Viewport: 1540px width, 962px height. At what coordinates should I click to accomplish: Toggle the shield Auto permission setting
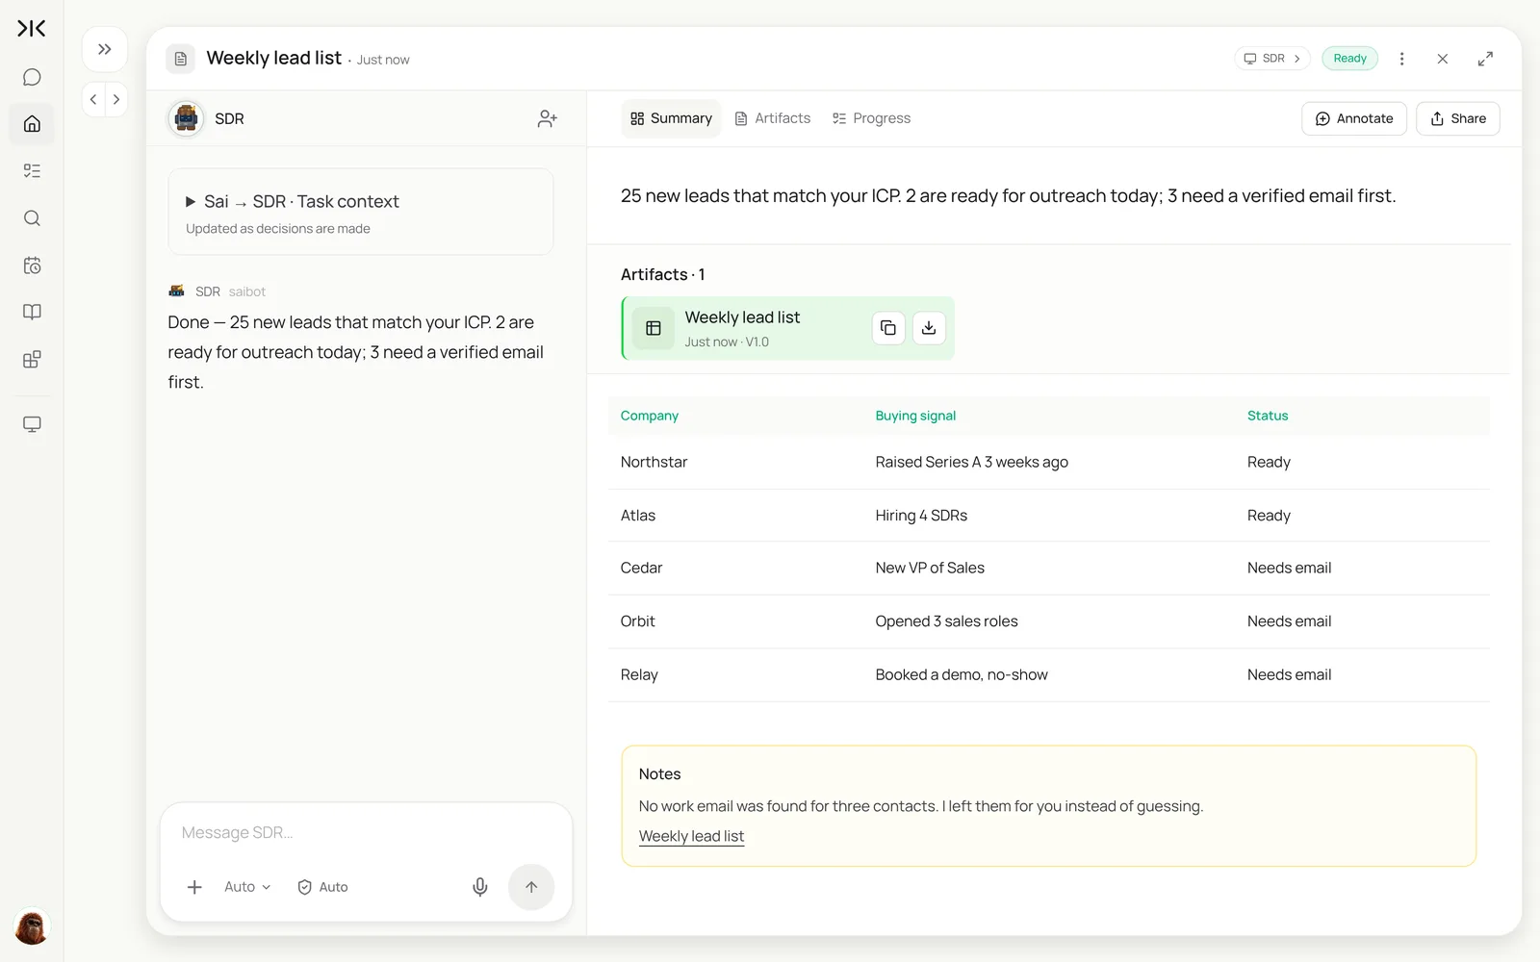[x=322, y=887]
